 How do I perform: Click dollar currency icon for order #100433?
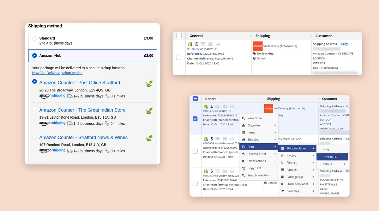point(212,171)
